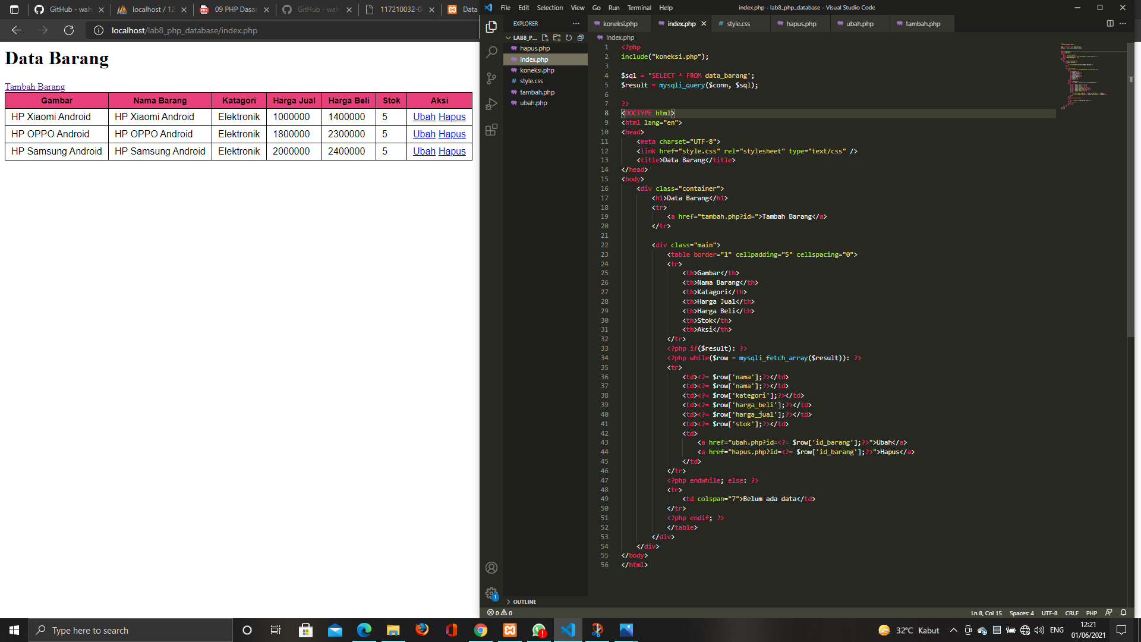
Task: Open the Manage settings gear icon
Action: point(491,593)
